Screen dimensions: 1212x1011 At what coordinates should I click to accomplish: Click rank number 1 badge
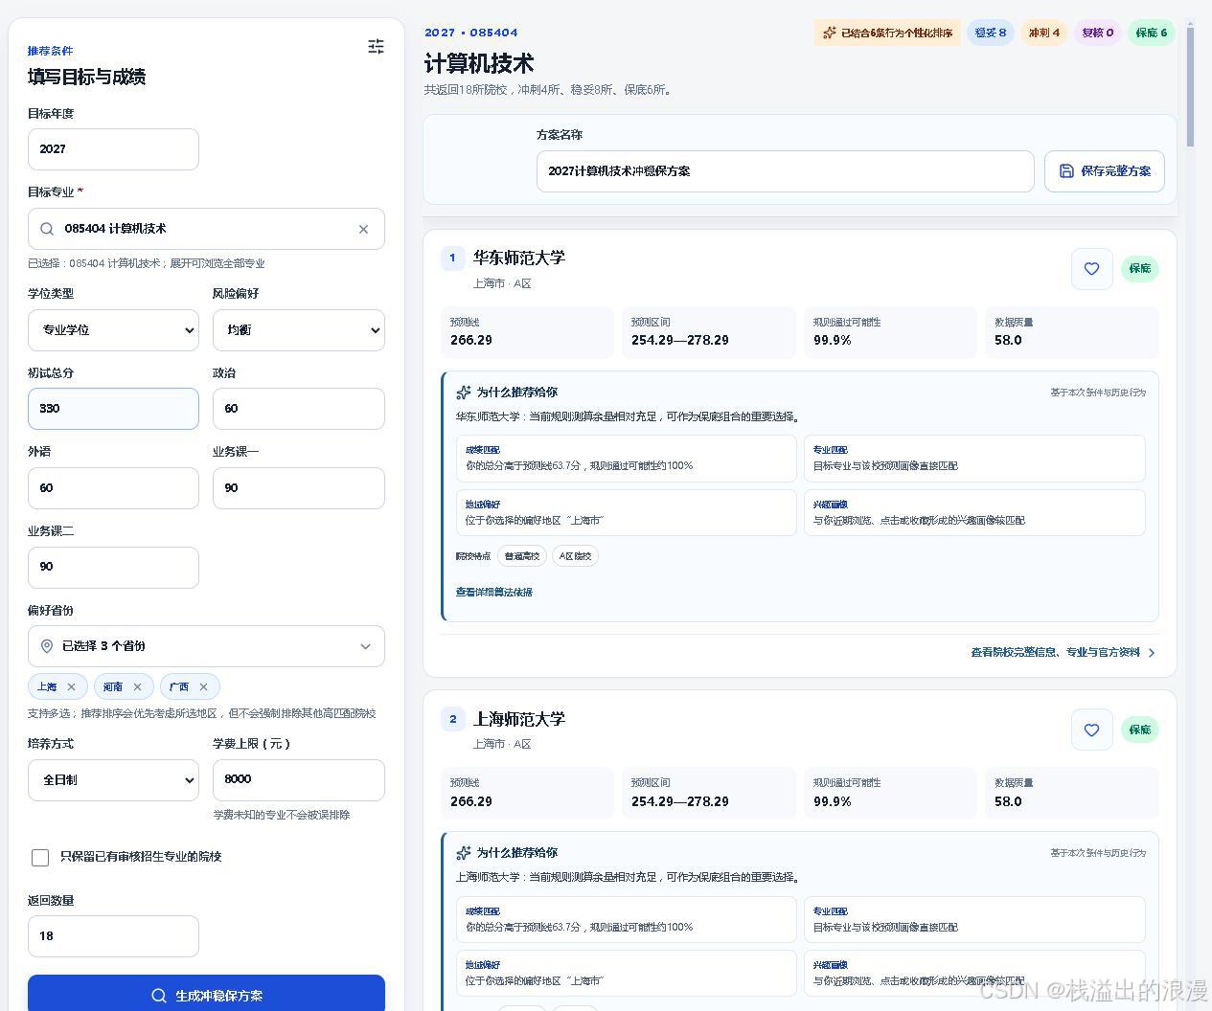pyautogui.click(x=452, y=258)
